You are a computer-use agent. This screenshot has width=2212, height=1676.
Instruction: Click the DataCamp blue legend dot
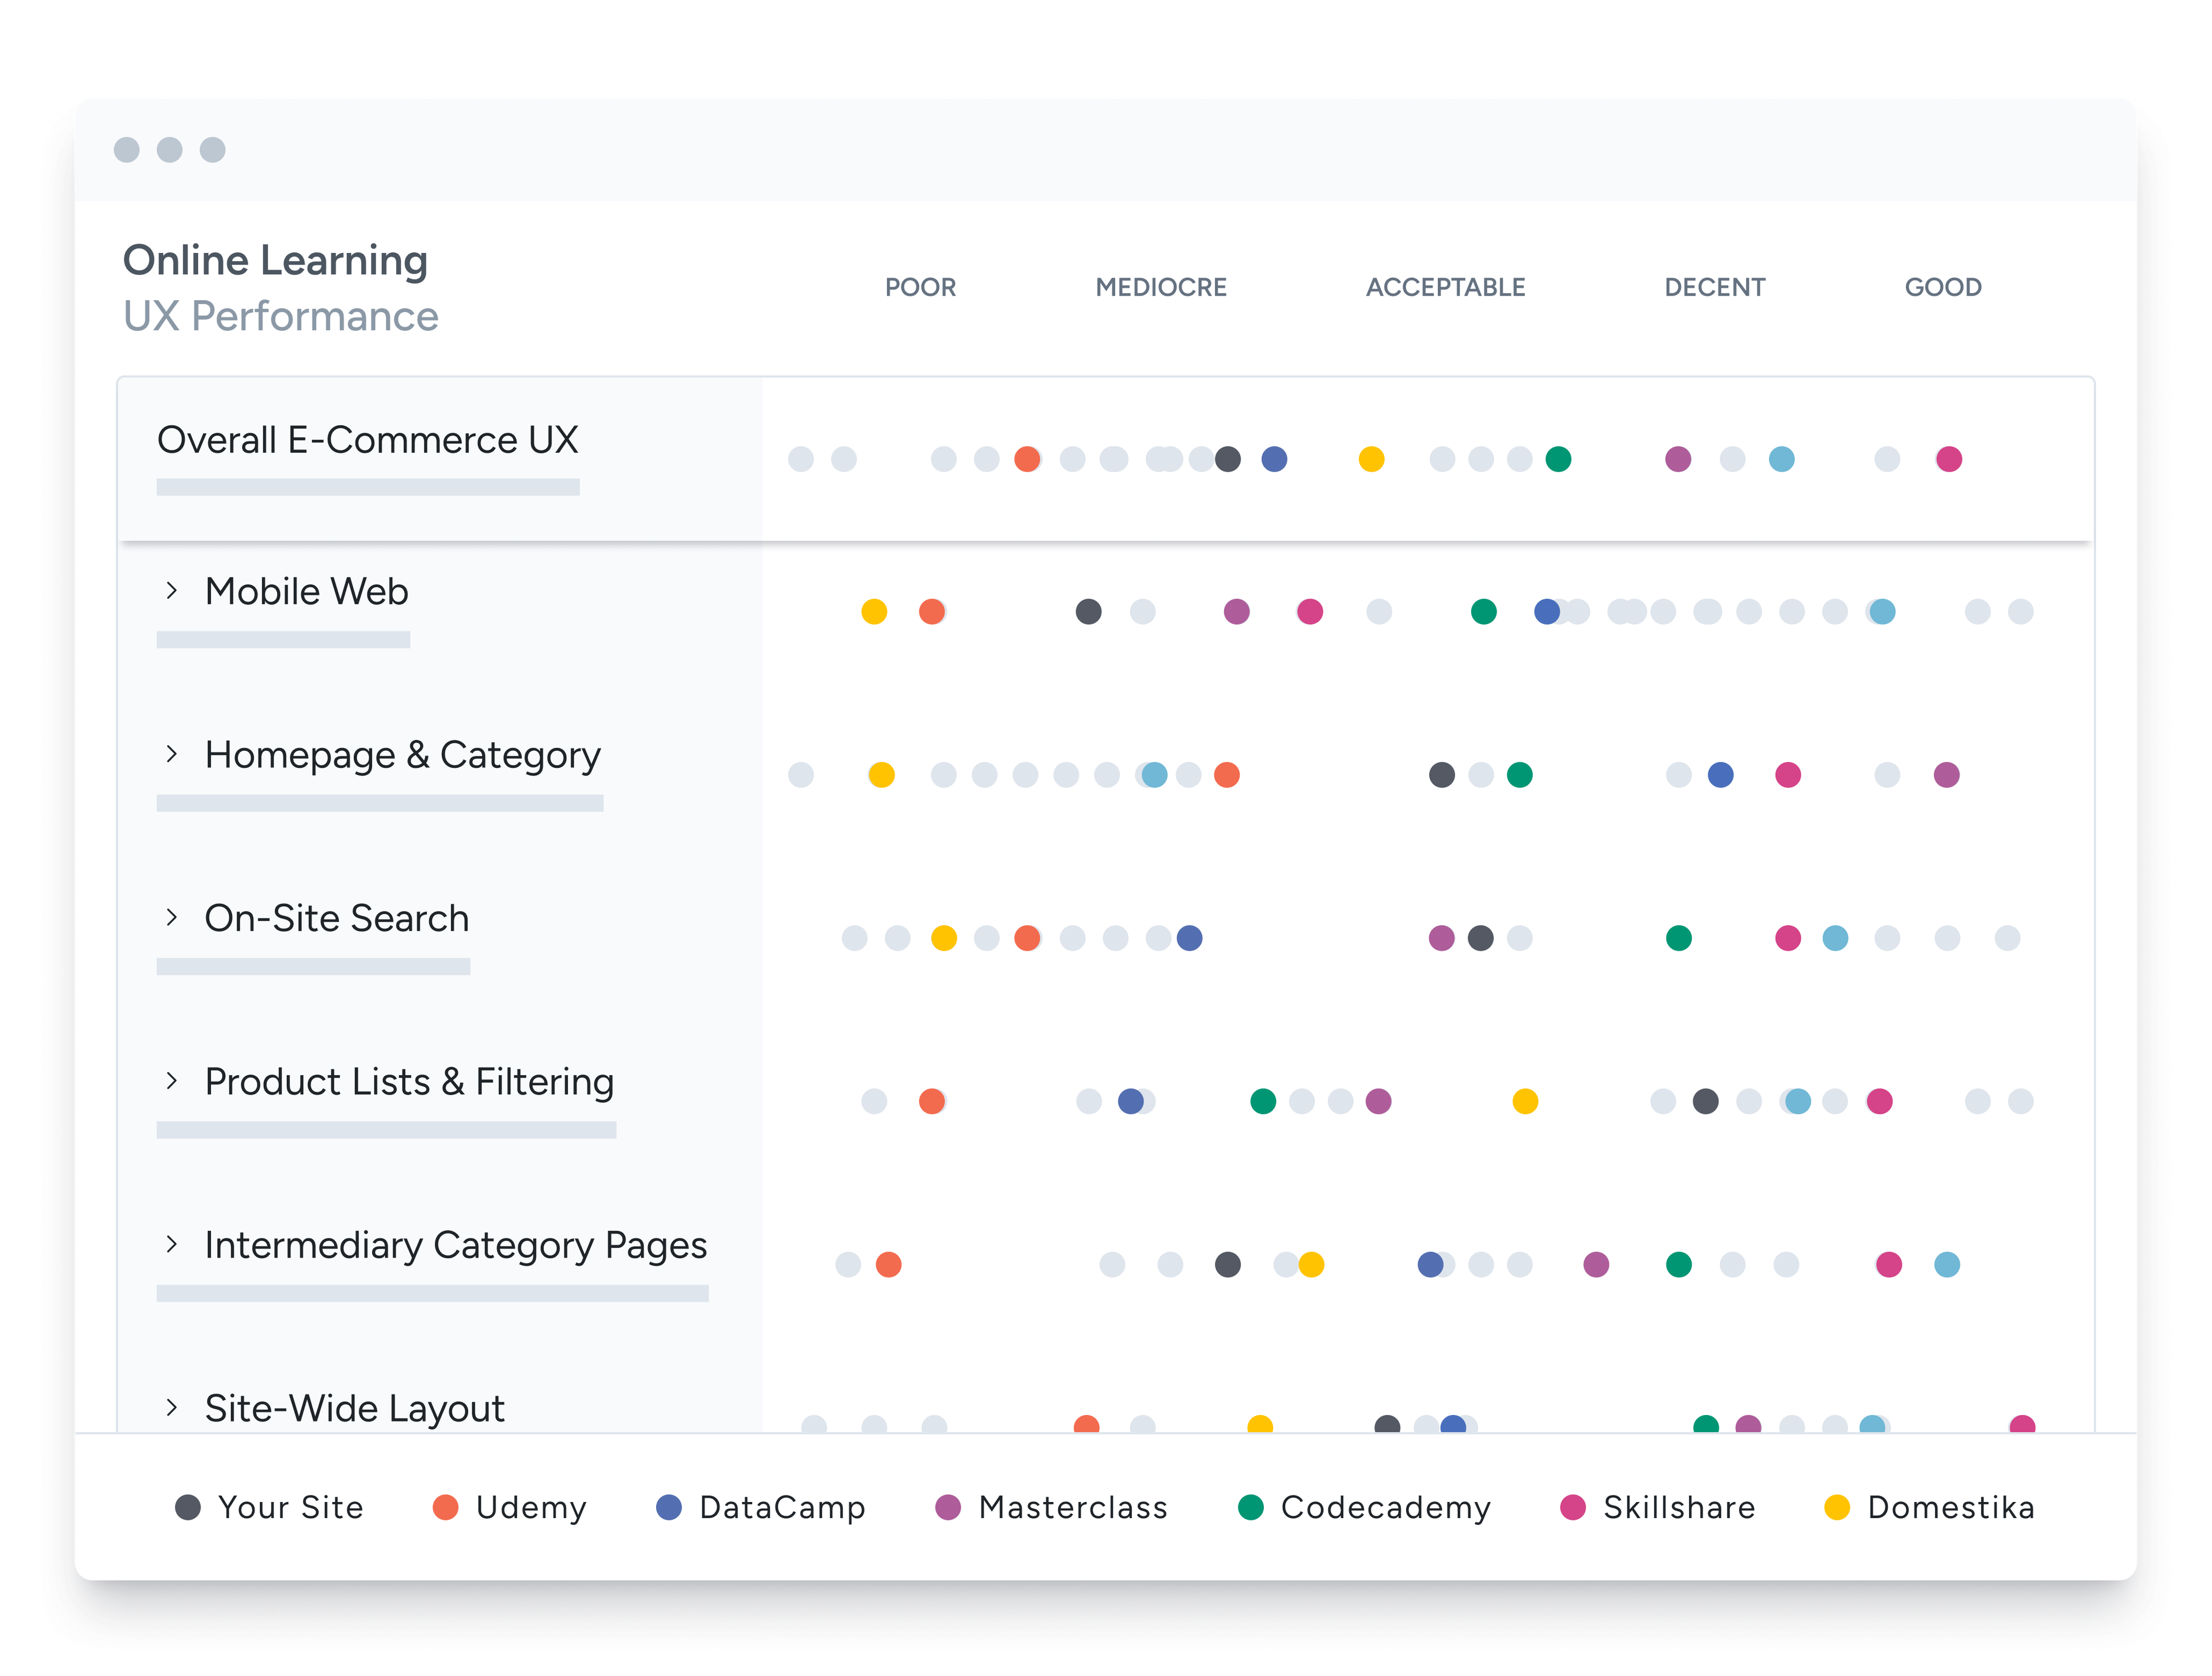click(668, 1507)
